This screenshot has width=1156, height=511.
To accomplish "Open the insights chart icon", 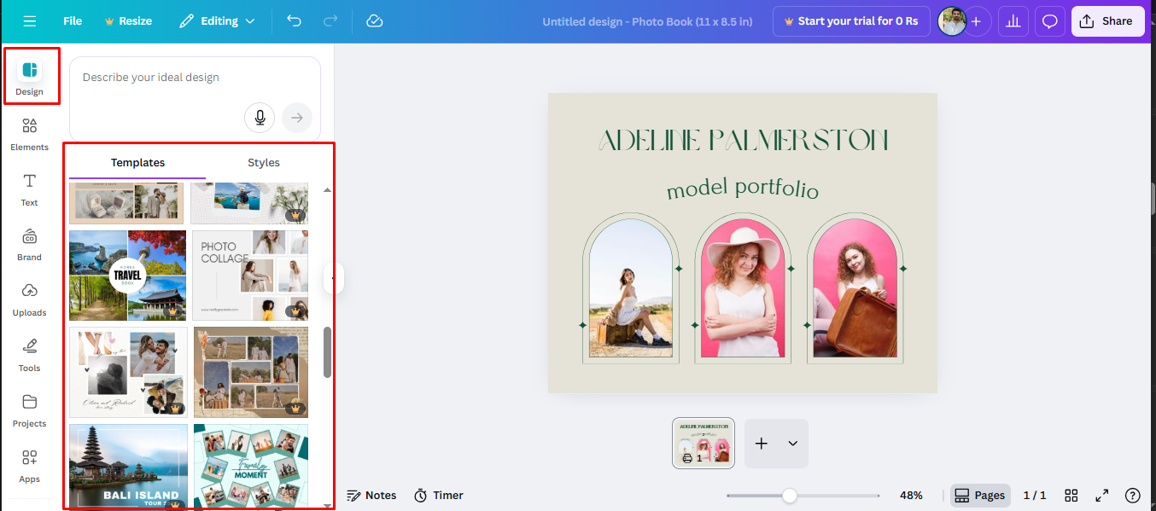I will click(x=1013, y=20).
